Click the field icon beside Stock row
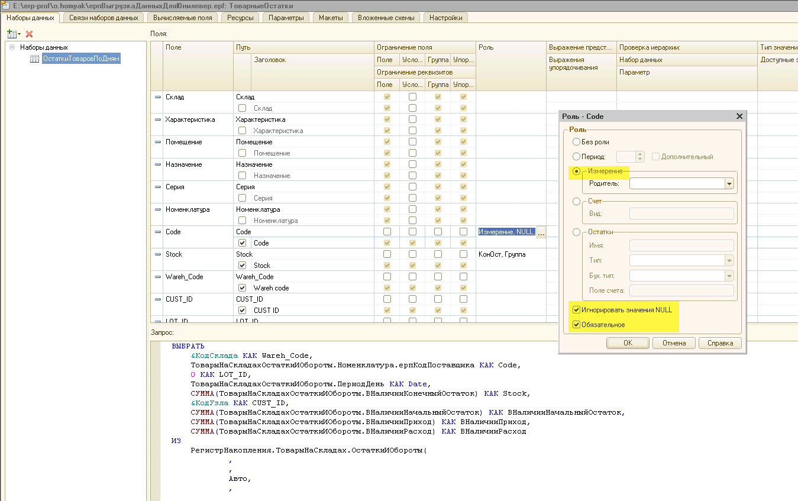 tap(158, 254)
